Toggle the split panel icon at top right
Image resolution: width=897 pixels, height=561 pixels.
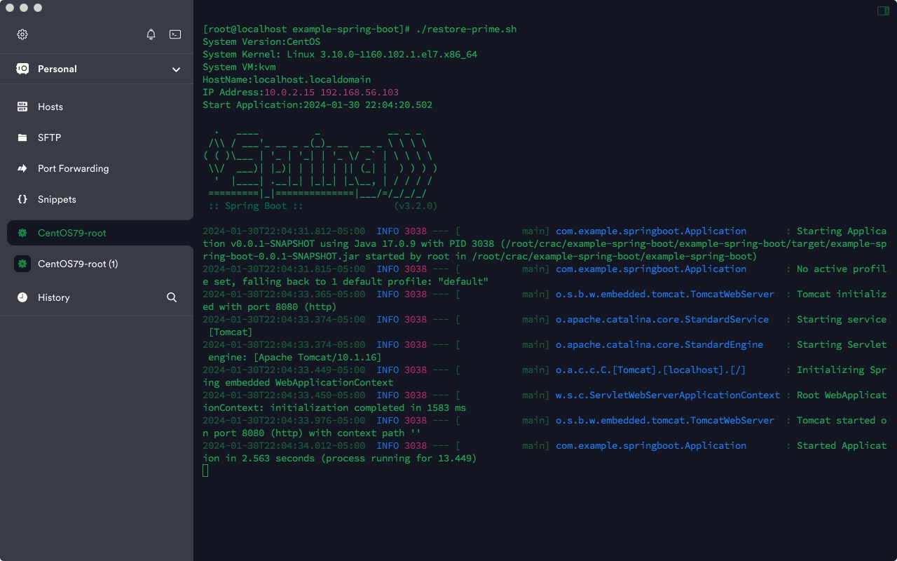(x=883, y=11)
